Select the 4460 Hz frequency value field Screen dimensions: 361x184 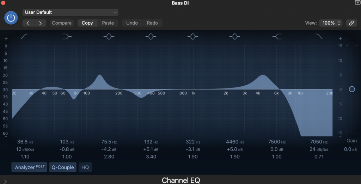(234, 142)
